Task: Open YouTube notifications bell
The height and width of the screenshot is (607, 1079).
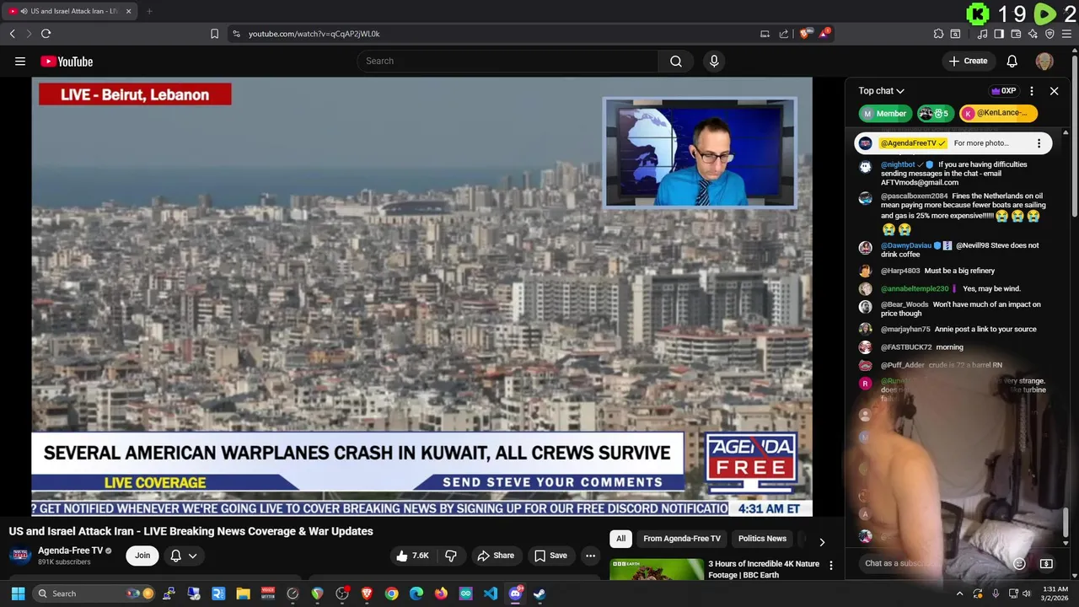Action: (x=1012, y=61)
